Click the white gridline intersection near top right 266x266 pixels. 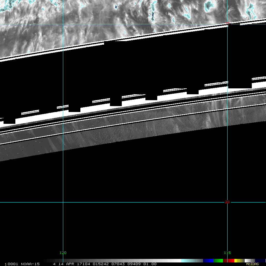(x=227, y=24)
